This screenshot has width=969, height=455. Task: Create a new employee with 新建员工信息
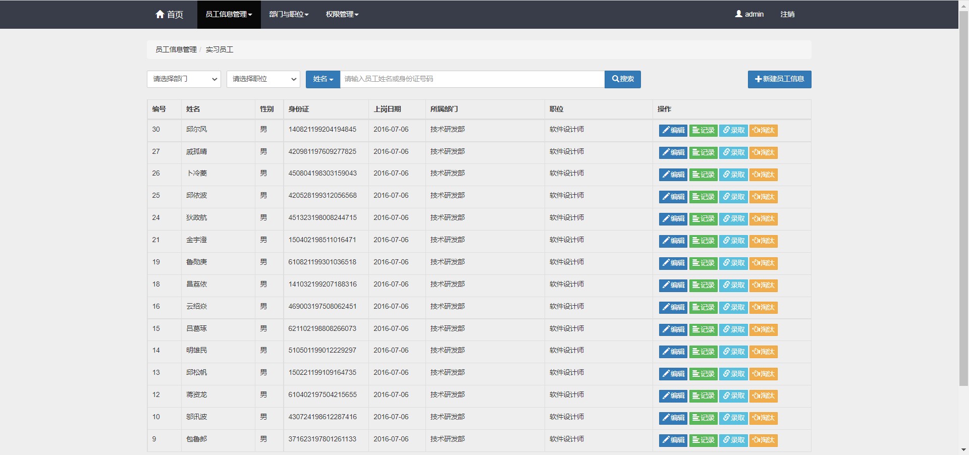coord(780,79)
